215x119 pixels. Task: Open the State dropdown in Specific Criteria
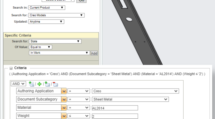click(55, 41)
